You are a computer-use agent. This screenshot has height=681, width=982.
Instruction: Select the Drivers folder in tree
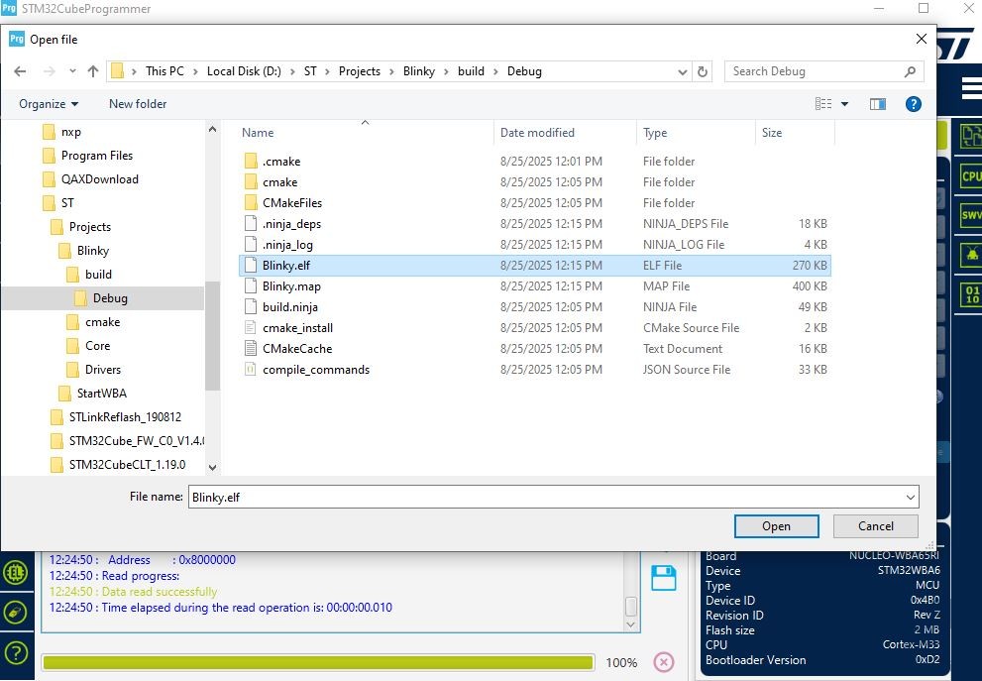(103, 370)
